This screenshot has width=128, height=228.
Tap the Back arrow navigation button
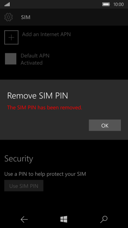24,219
